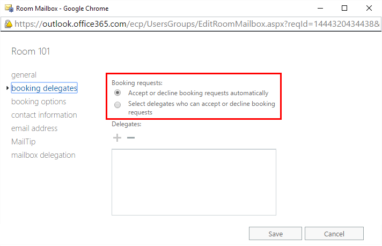Open the general section
This screenshot has width=382, height=246.
24,75
